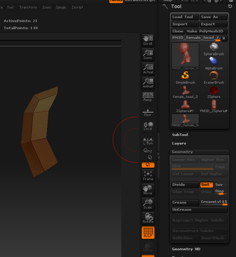Click Load Tool button
Viewport: 236px width, 257px height.
click(185, 17)
